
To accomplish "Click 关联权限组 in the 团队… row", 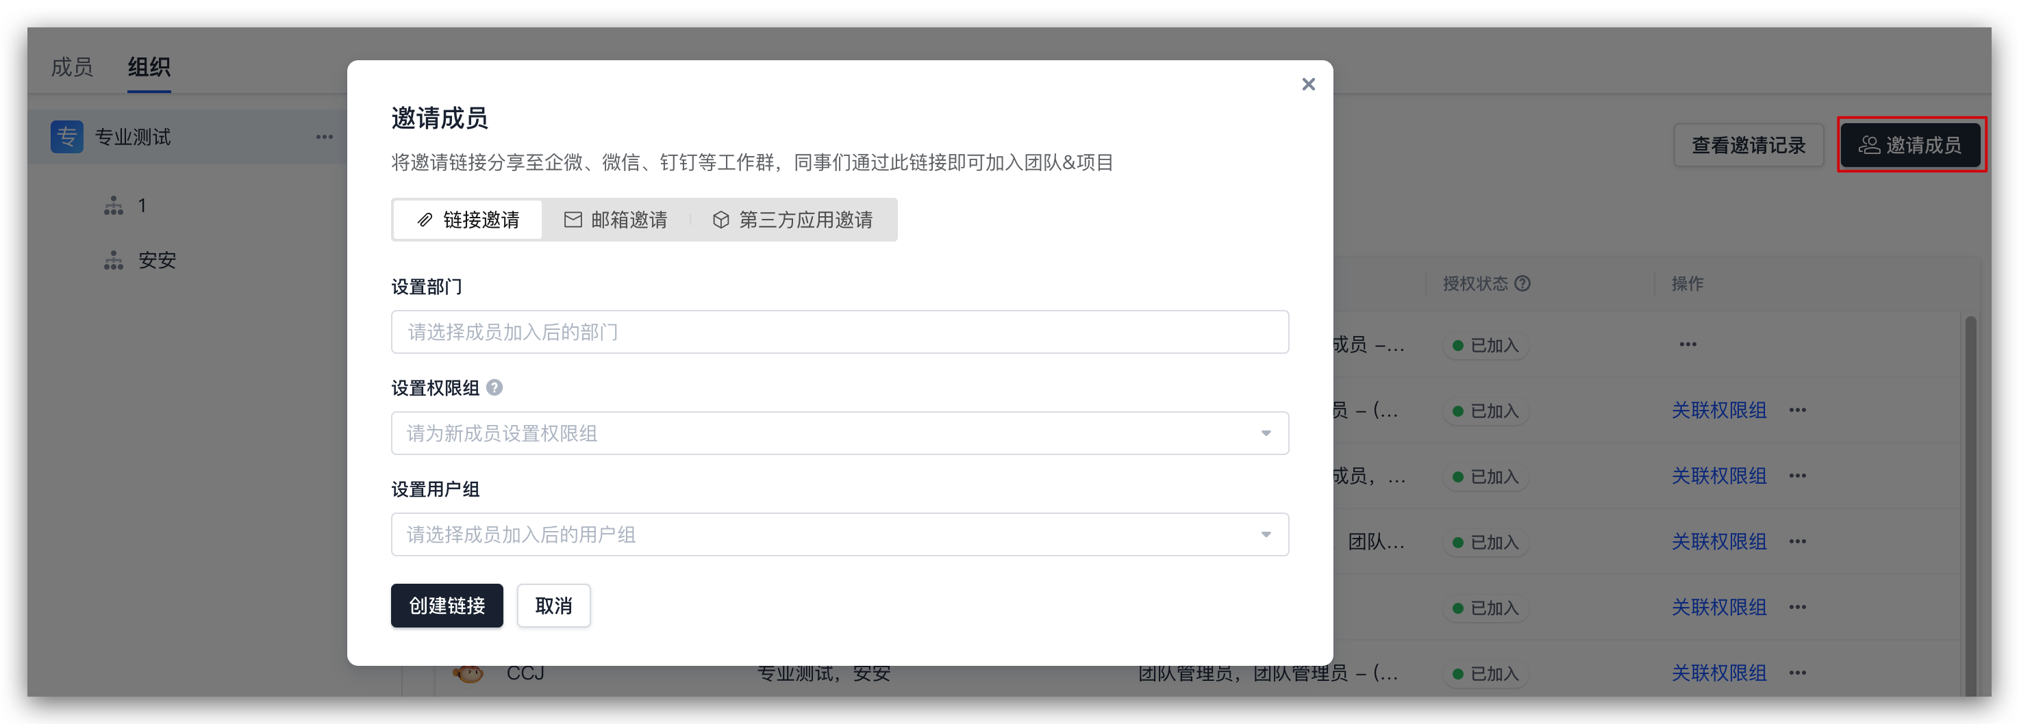I will (1719, 541).
